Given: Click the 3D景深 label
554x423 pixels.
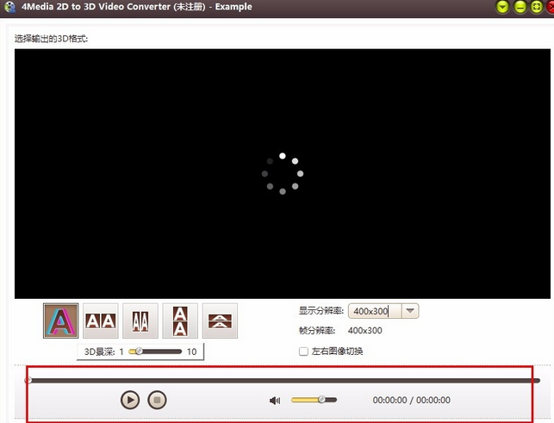Looking at the screenshot, I should click(x=100, y=351).
